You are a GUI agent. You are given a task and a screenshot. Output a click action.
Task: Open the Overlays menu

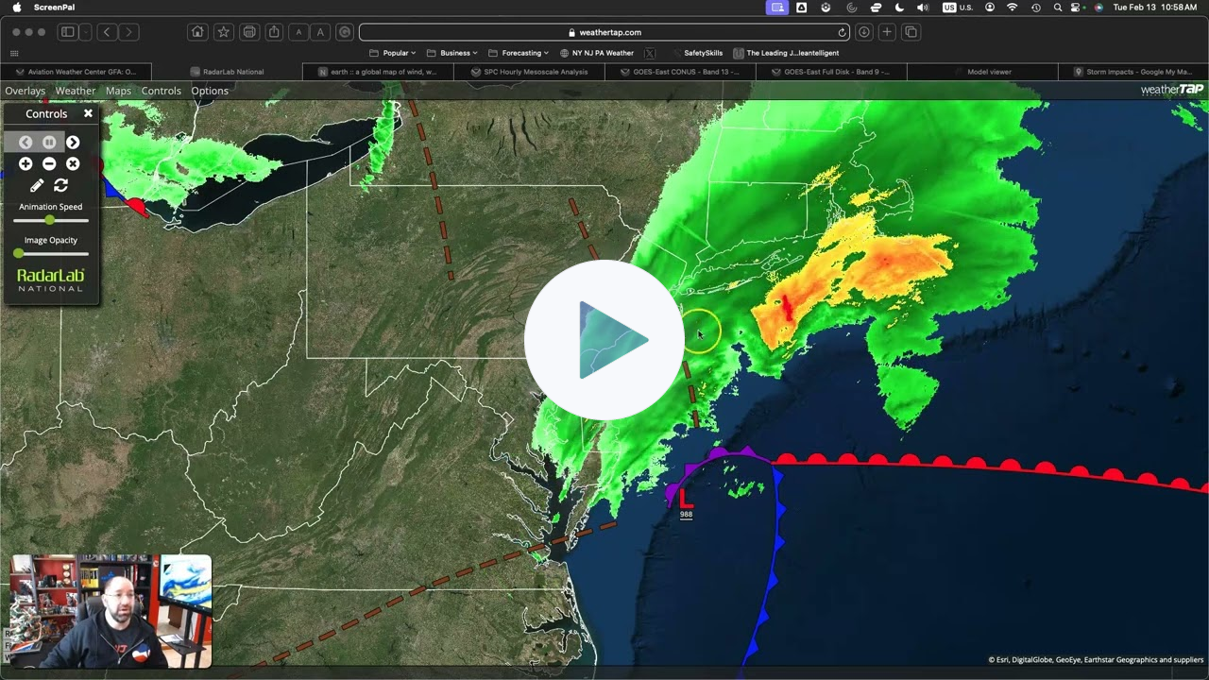[26, 91]
